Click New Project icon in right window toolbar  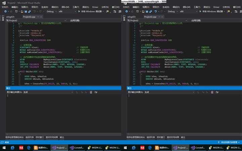tap(137, 11)
